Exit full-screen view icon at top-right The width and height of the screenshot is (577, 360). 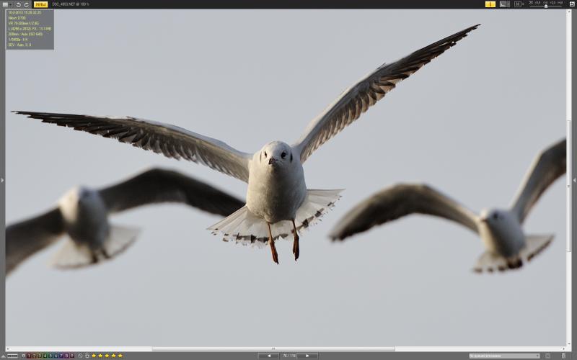pyautogui.click(x=572, y=4)
